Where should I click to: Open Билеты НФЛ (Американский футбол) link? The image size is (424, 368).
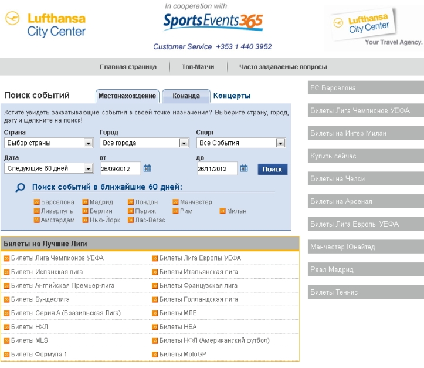[x=215, y=340]
